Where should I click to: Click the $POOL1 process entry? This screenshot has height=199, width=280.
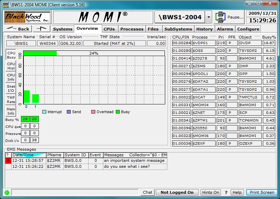coord(204,74)
